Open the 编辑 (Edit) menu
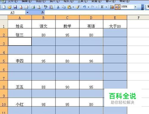This screenshot has height=114, width=149. click(27, 1)
